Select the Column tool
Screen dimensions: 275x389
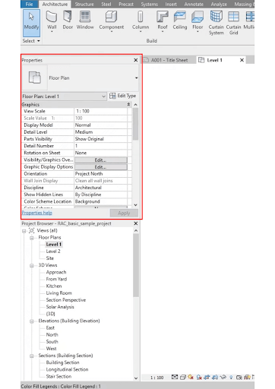[x=141, y=21]
